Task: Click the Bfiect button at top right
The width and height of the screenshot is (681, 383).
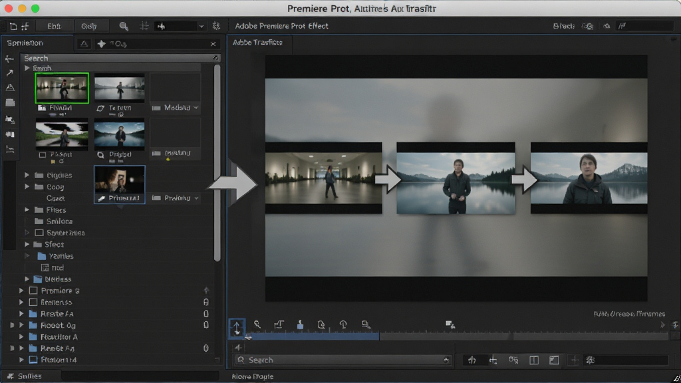Action: [x=564, y=26]
